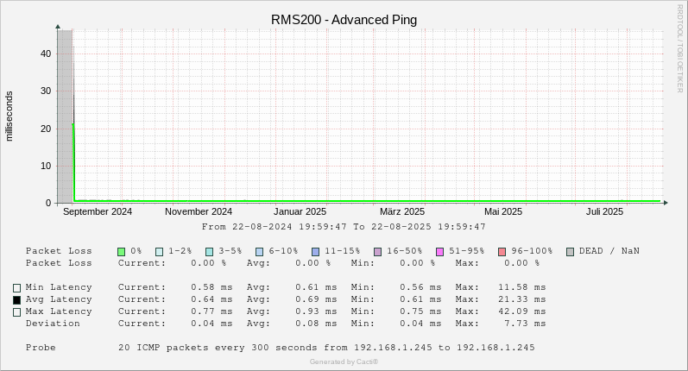688x371 pixels.
Task: Click the November 2024 axis label
Action: [199, 211]
